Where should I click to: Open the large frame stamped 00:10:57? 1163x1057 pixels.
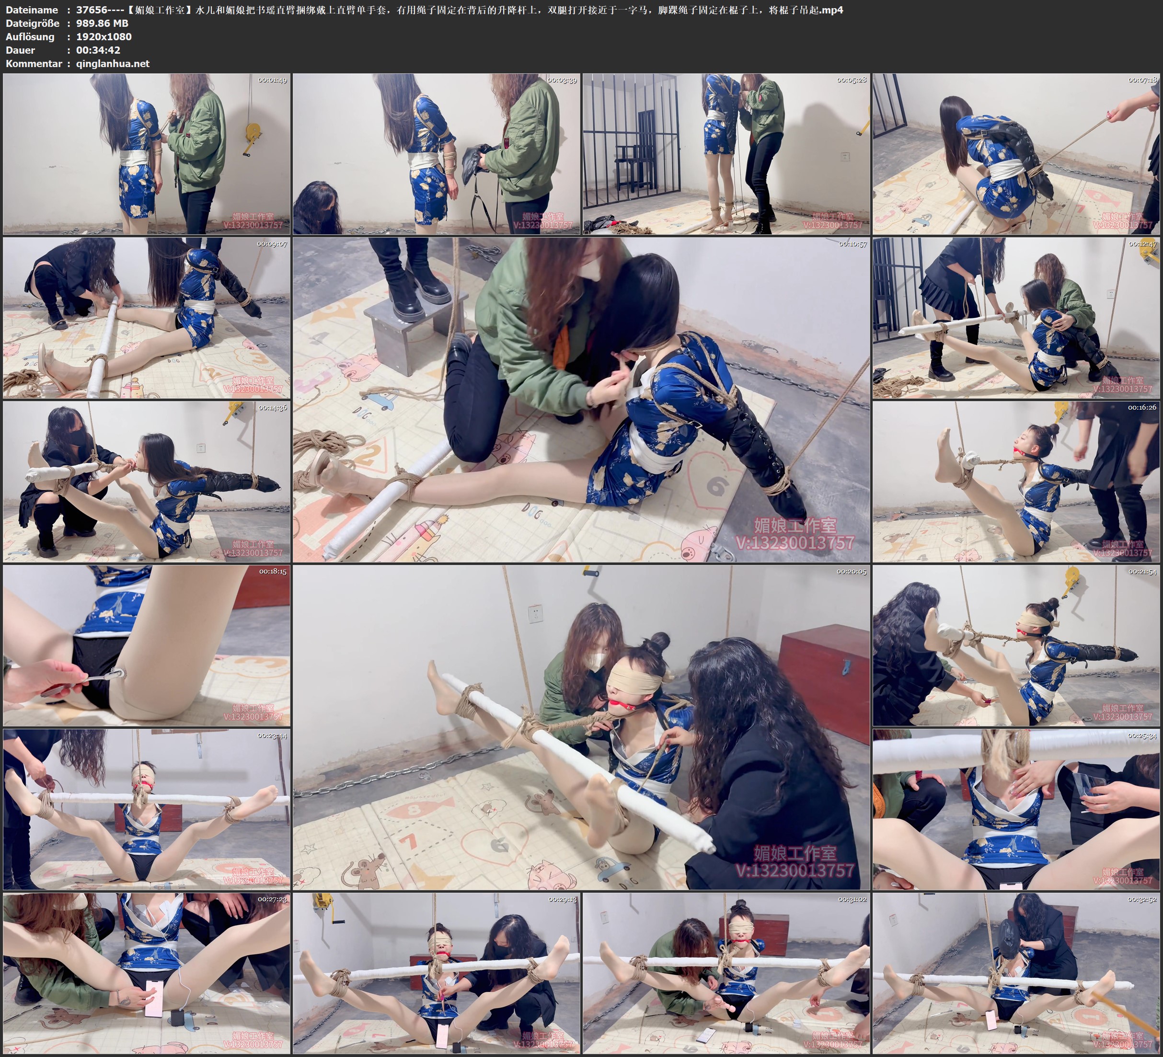click(581, 399)
